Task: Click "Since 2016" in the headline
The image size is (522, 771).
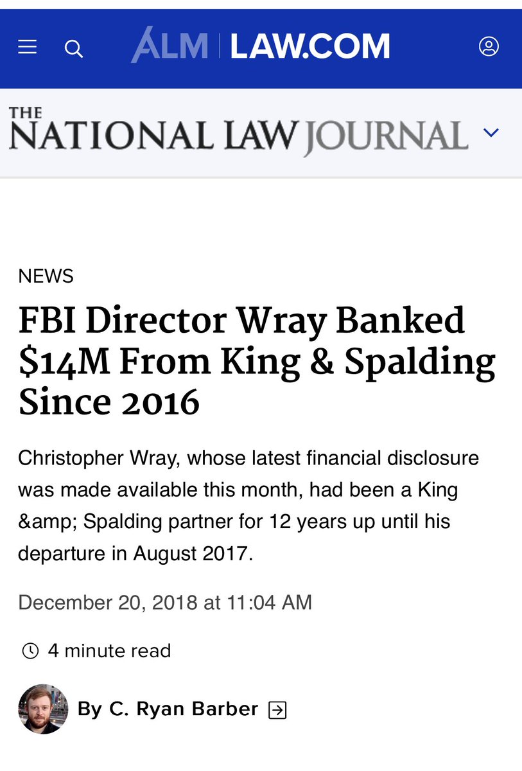Action: pyautogui.click(x=109, y=402)
